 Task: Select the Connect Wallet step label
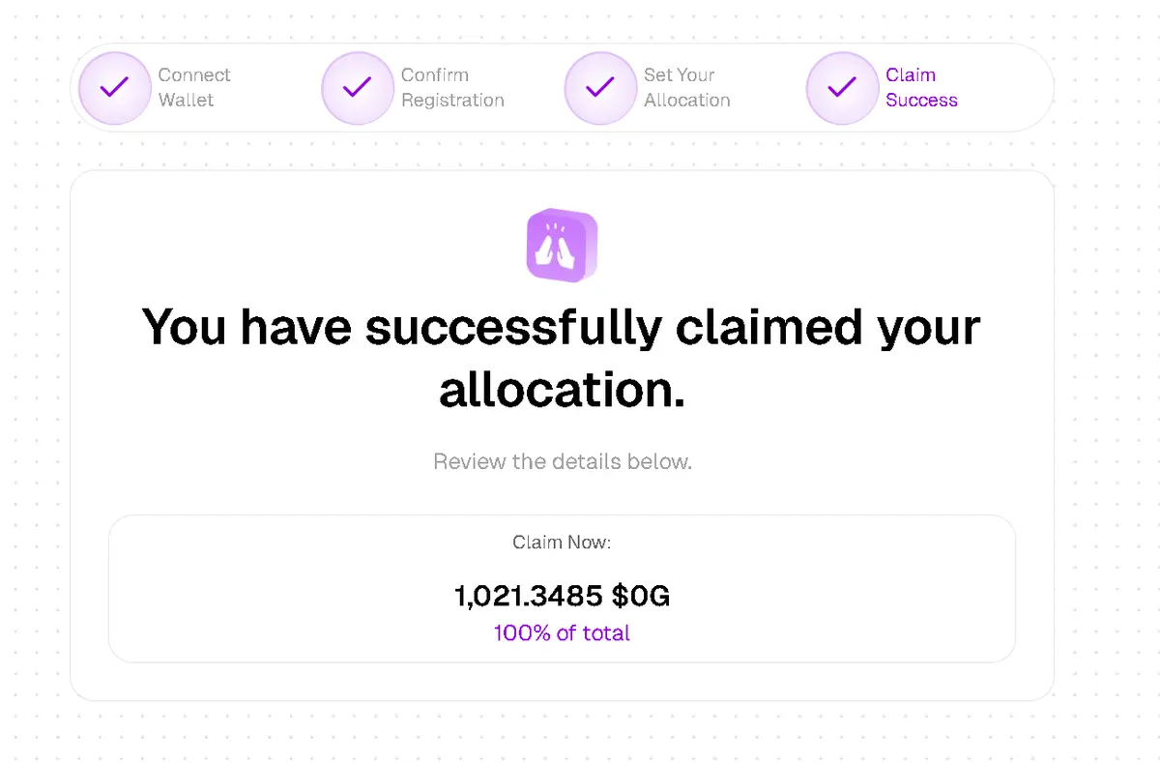click(194, 87)
